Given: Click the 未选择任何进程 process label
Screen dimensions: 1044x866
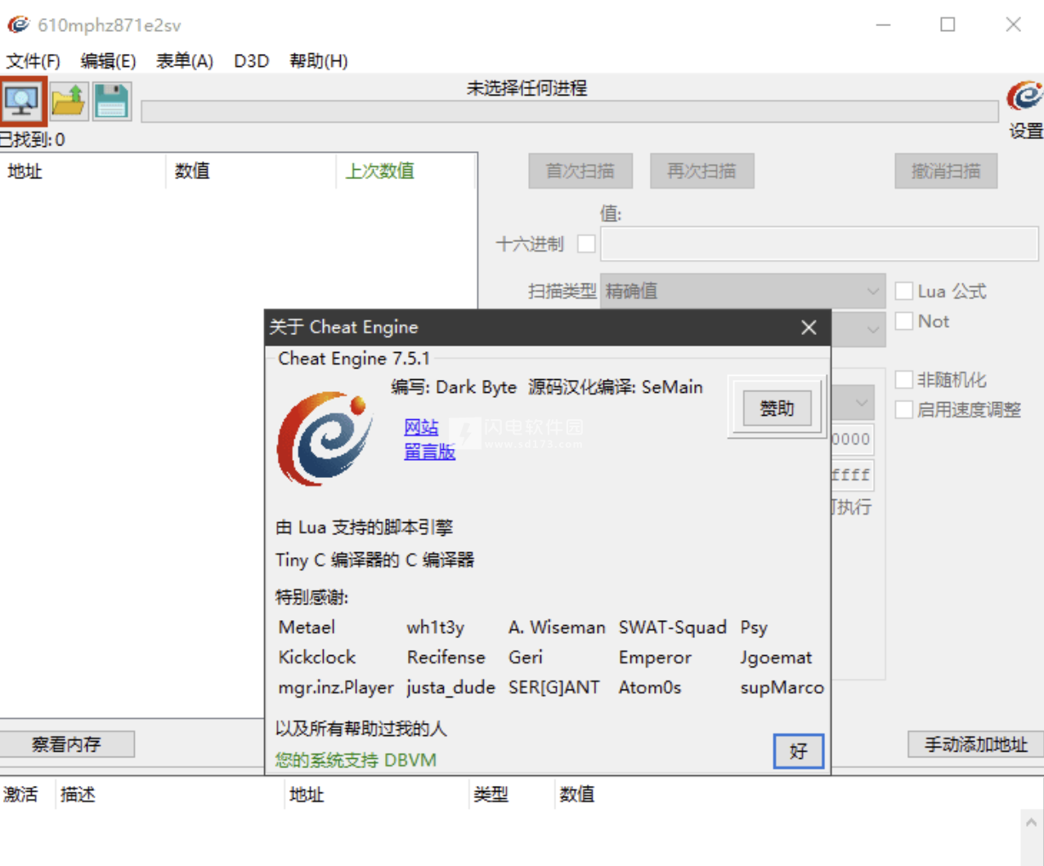Looking at the screenshot, I should pyautogui.click(x=526, y=88).
